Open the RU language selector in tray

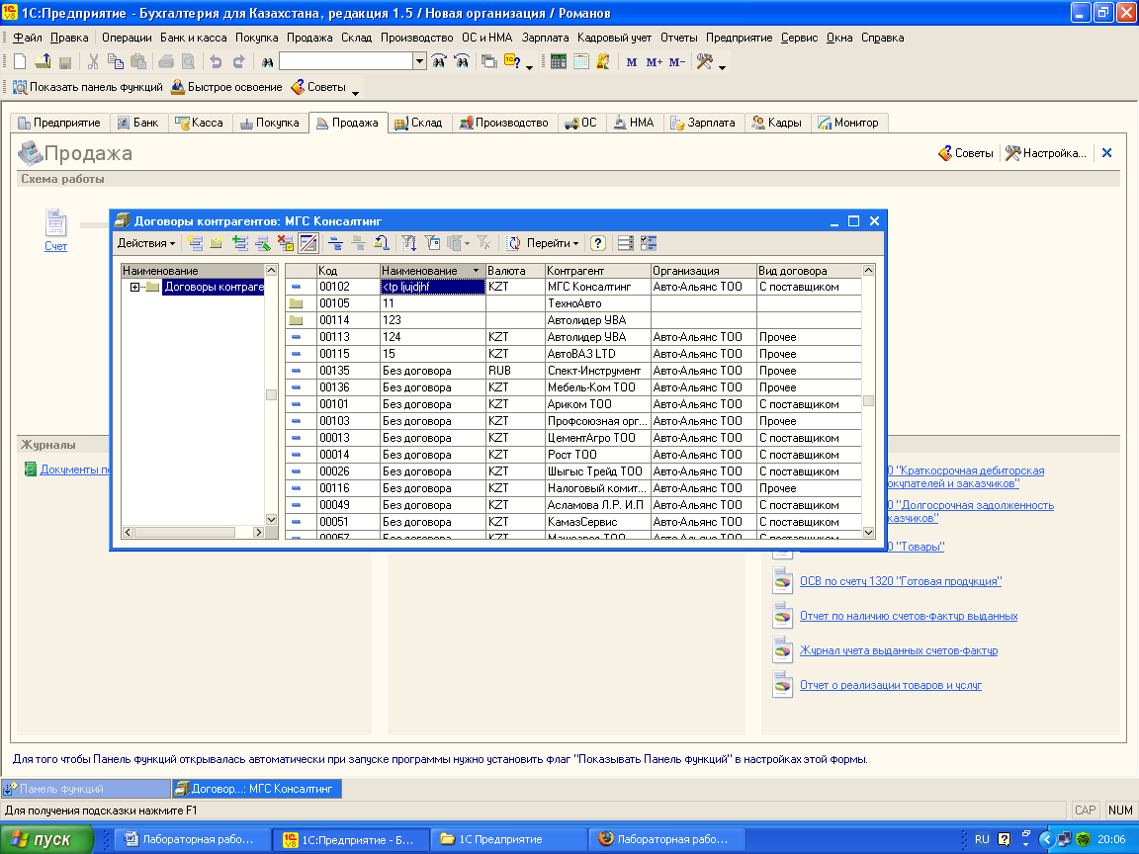(x=982, y=839)
